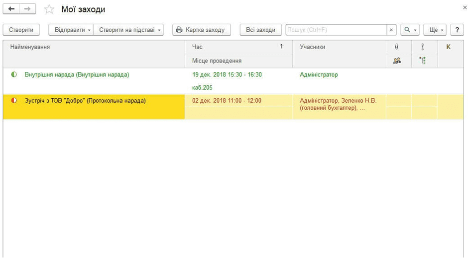This screenshot has width=468, height=258.
Task: Click the red-yellow status icon of Зустріч row
Action: coord(14,100)
